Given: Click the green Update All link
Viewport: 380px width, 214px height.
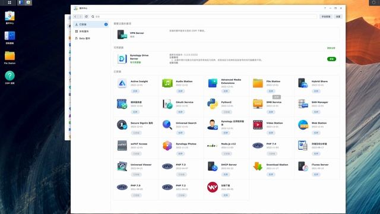Looking at the screenshot, I should (331, 48).
